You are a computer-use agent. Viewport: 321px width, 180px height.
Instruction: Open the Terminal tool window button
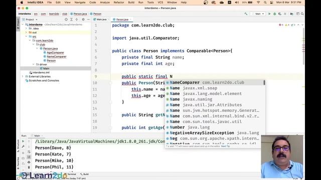point(70,174)
